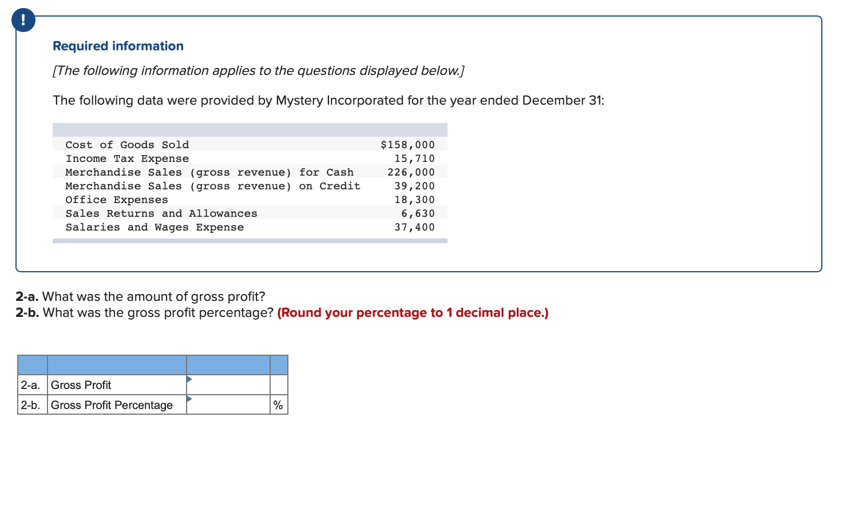Screen dimensions: 847x524
Task: Click the percent symbol cell
Action: point(278,404)
